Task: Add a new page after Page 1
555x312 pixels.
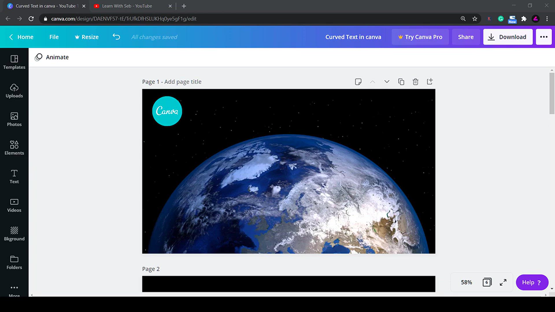Action: [x=430, y=82]
